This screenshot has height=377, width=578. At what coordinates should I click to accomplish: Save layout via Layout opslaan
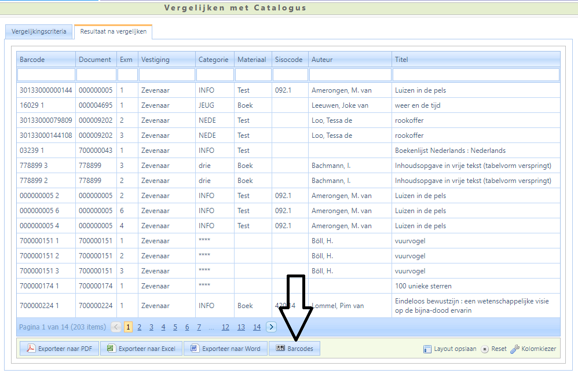tap(450, 349)
